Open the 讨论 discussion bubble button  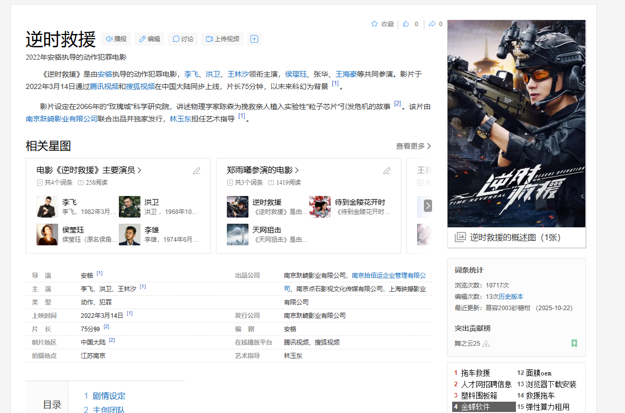click(183, 39)
